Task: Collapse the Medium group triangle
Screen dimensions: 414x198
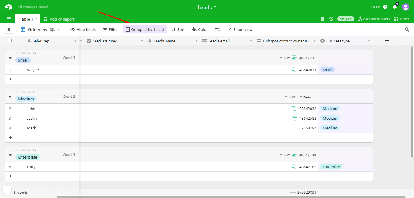Action: pos(10,96)
